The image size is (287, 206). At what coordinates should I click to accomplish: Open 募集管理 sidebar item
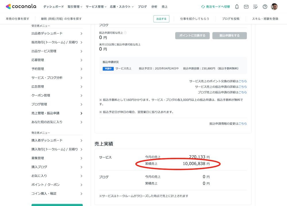(x=57, y=158)
